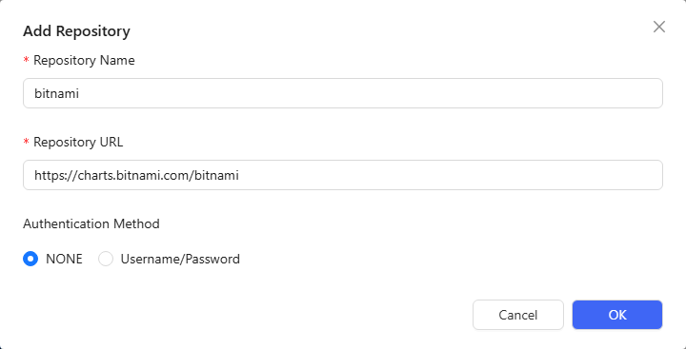Click empty space inside the Repository Name box
Image resolution: width=686 pixels, height=349 pixels.
pyautogui.click(x=372, y=93)
